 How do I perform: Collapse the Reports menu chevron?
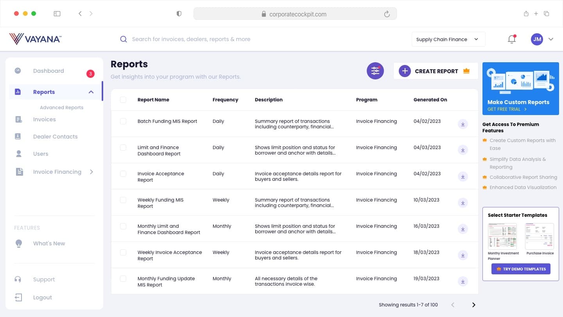(91, 92)
